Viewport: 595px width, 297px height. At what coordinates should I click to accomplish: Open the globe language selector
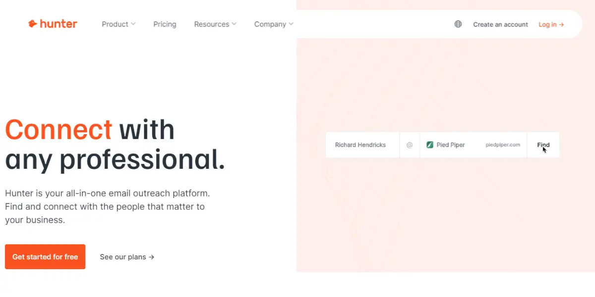(x=458, y=24)
